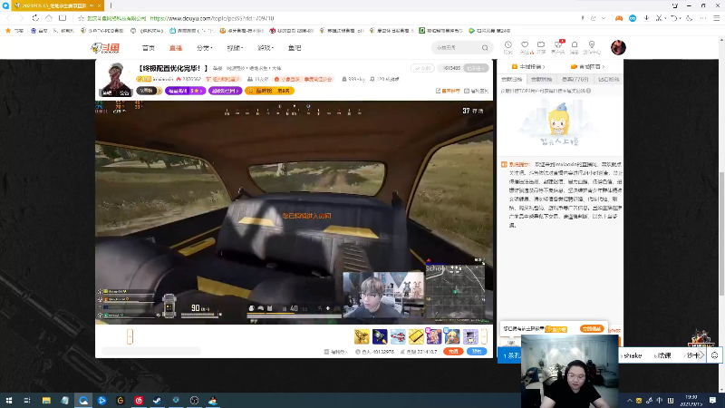Switch to the first ranking tab

511,80
